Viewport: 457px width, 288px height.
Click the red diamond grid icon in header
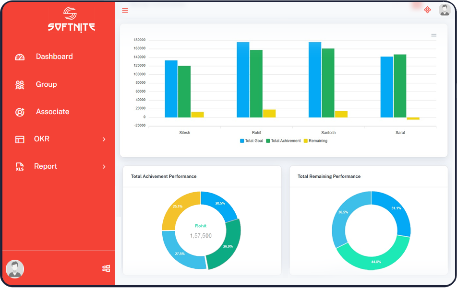(427, 10)
